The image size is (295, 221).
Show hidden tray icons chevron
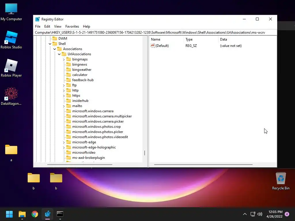click(245, 214)
